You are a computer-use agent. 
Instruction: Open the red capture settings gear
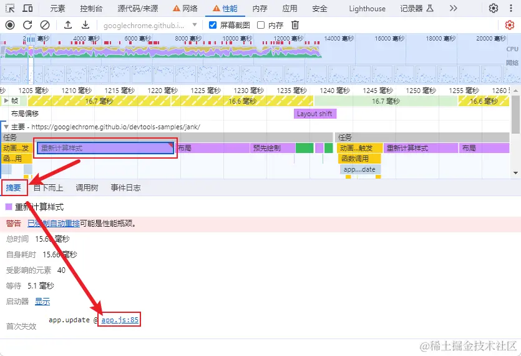(x=509, y=25)
